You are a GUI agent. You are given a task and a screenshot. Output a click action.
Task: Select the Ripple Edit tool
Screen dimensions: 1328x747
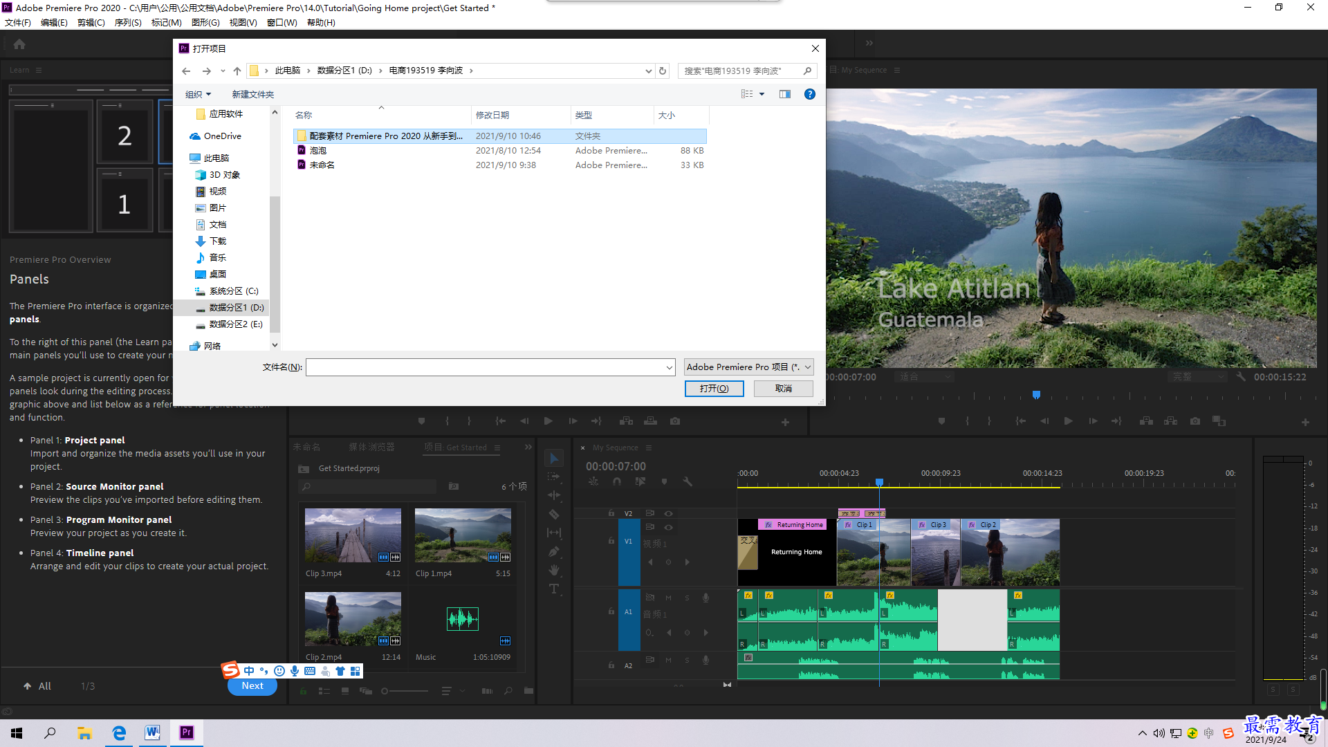(x=554, y=495)
